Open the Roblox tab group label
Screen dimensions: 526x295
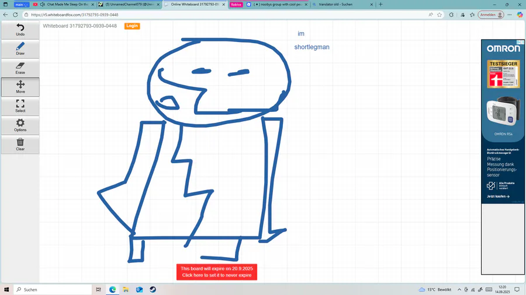click(236, 4)
